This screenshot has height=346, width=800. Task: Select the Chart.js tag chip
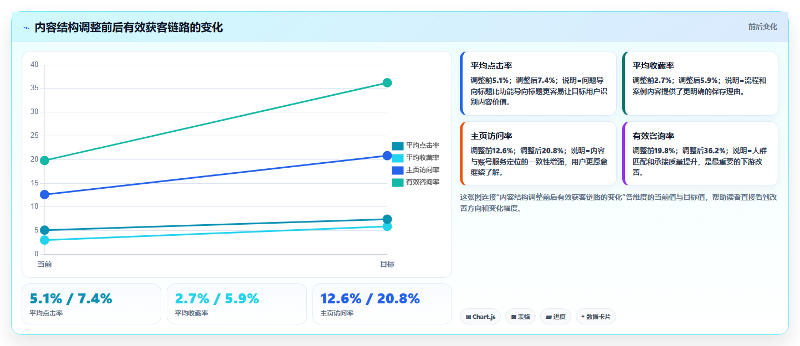tap(480, 317)
